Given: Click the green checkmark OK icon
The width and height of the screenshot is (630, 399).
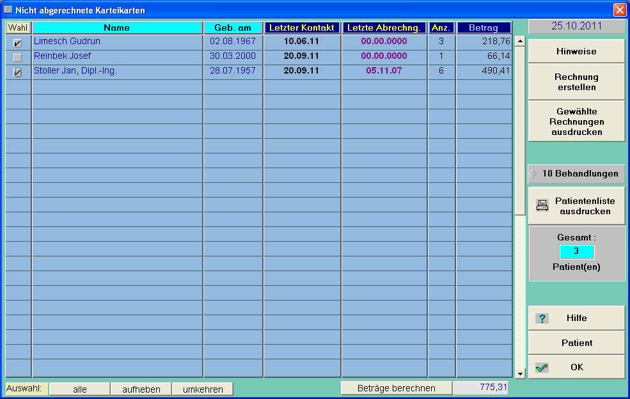Looking at the screenshot, I should [x=542, y=368].
